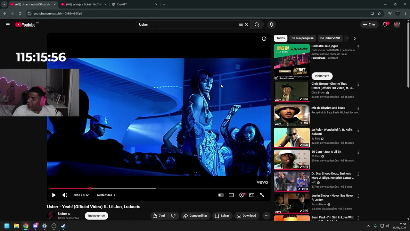Enter full screen mode
The height and width of the screenshot is (231, 410).
262,195
